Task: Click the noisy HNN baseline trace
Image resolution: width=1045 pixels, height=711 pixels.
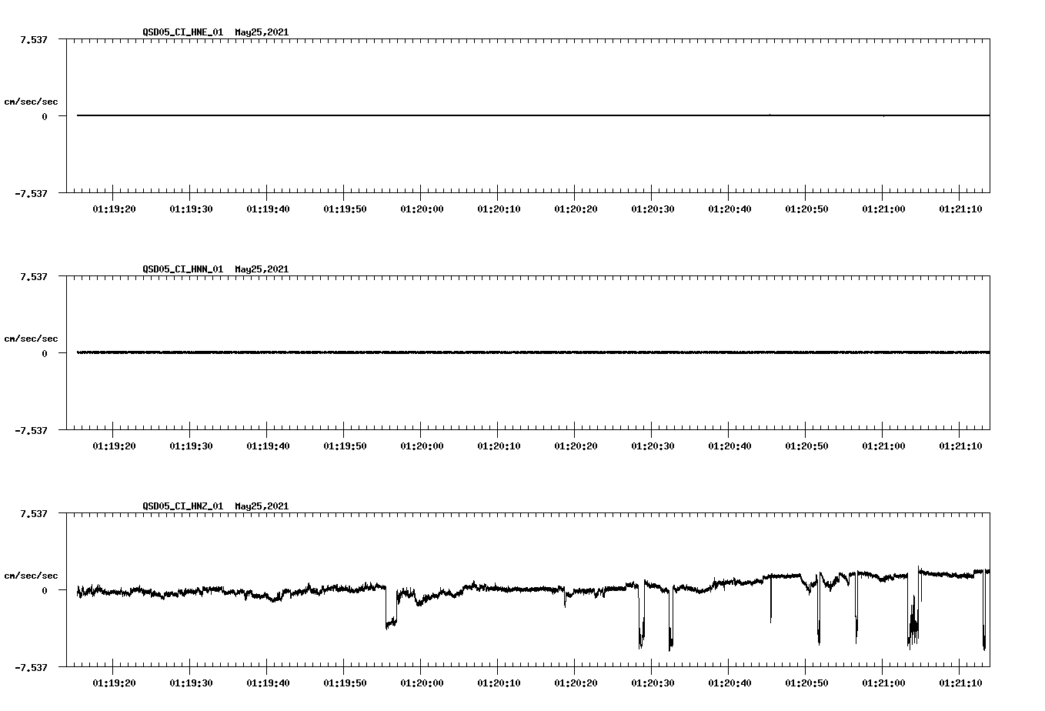Action: pos(462,352)
